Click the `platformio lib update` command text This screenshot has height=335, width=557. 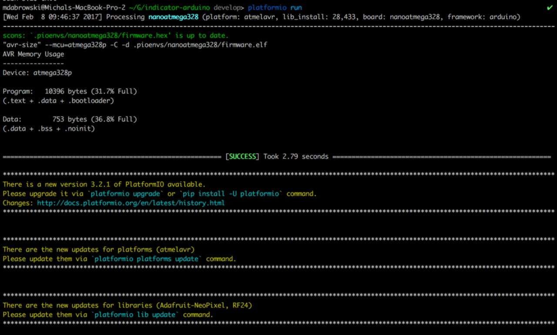click(136, 315)
